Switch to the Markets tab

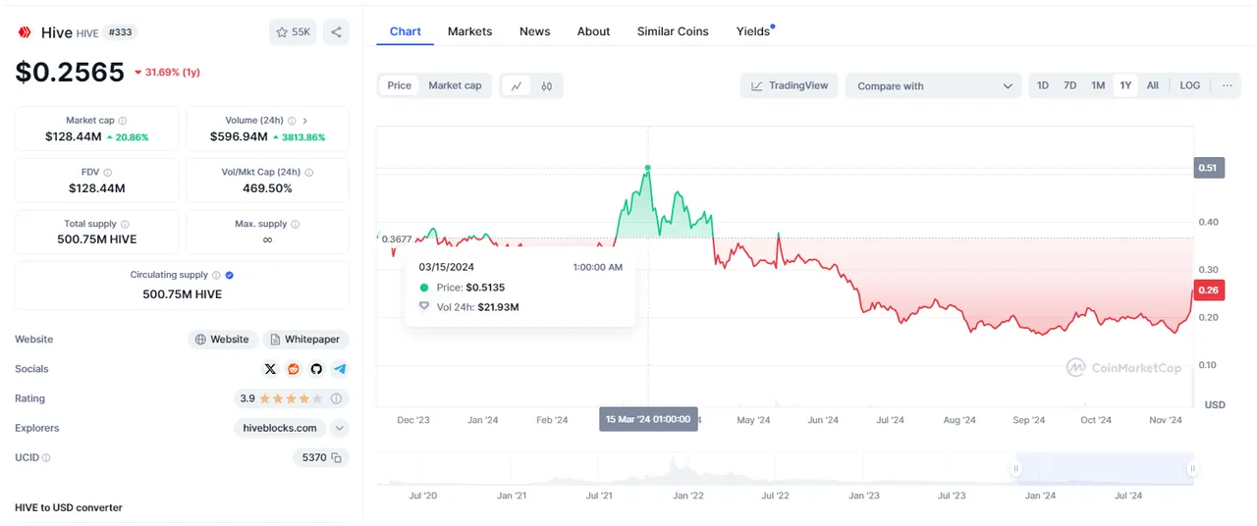click(x=469, y=31)
